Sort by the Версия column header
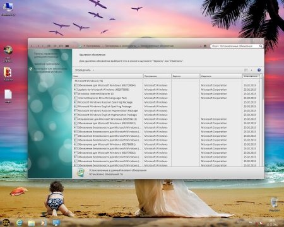The height and width of the screenshot is (227, 284). (x=186, y=76)
